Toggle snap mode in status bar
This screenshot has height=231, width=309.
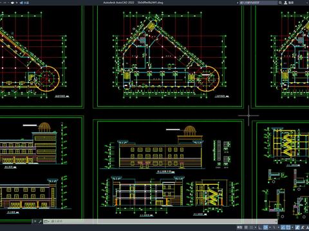click(251, 227)
